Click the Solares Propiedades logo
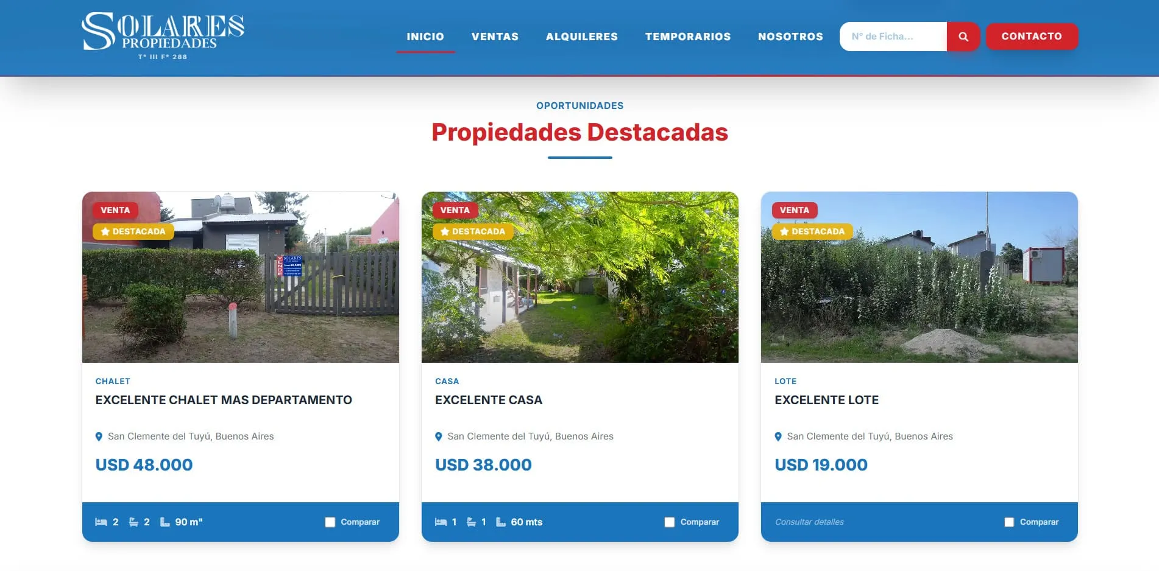The height and width of the screenshot is (571, 1159). [x=163, y=35]
